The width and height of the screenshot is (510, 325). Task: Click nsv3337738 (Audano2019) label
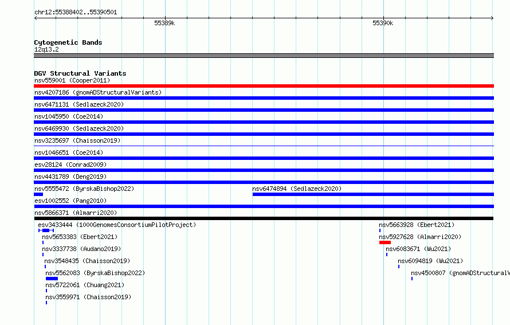81,249
